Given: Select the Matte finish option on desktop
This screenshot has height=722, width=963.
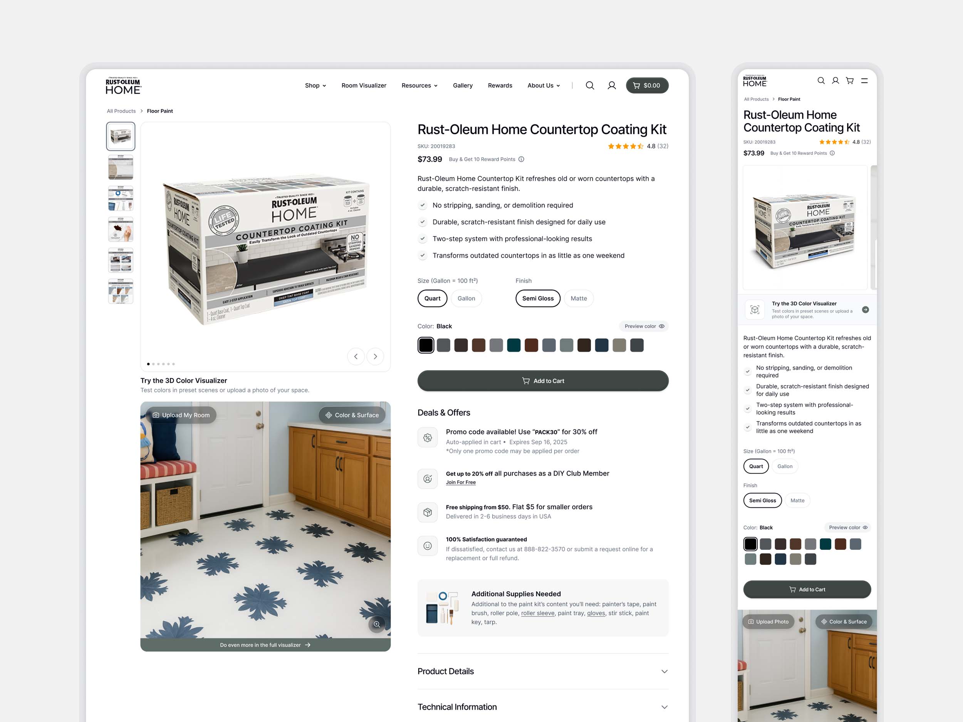Looking at the screenshot, I should 578,298.
